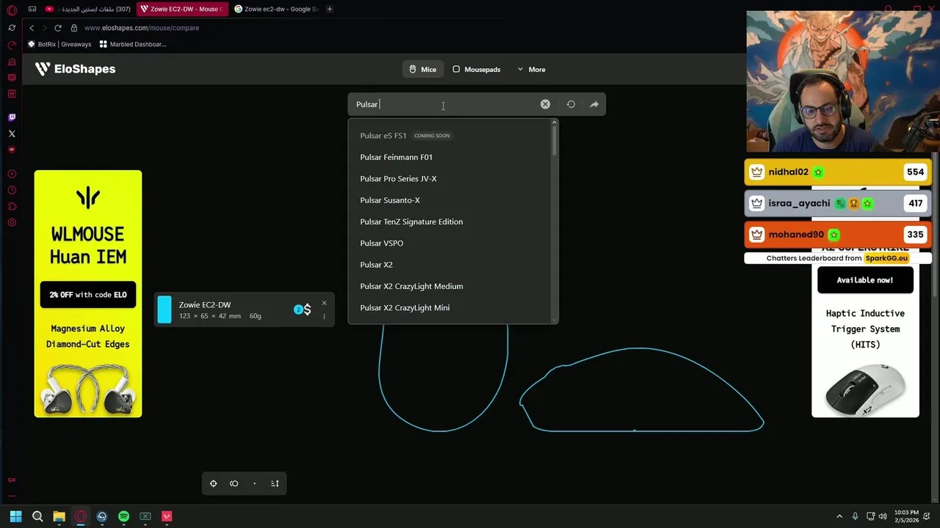Click the share arrow icon next to search

[594, 104]
